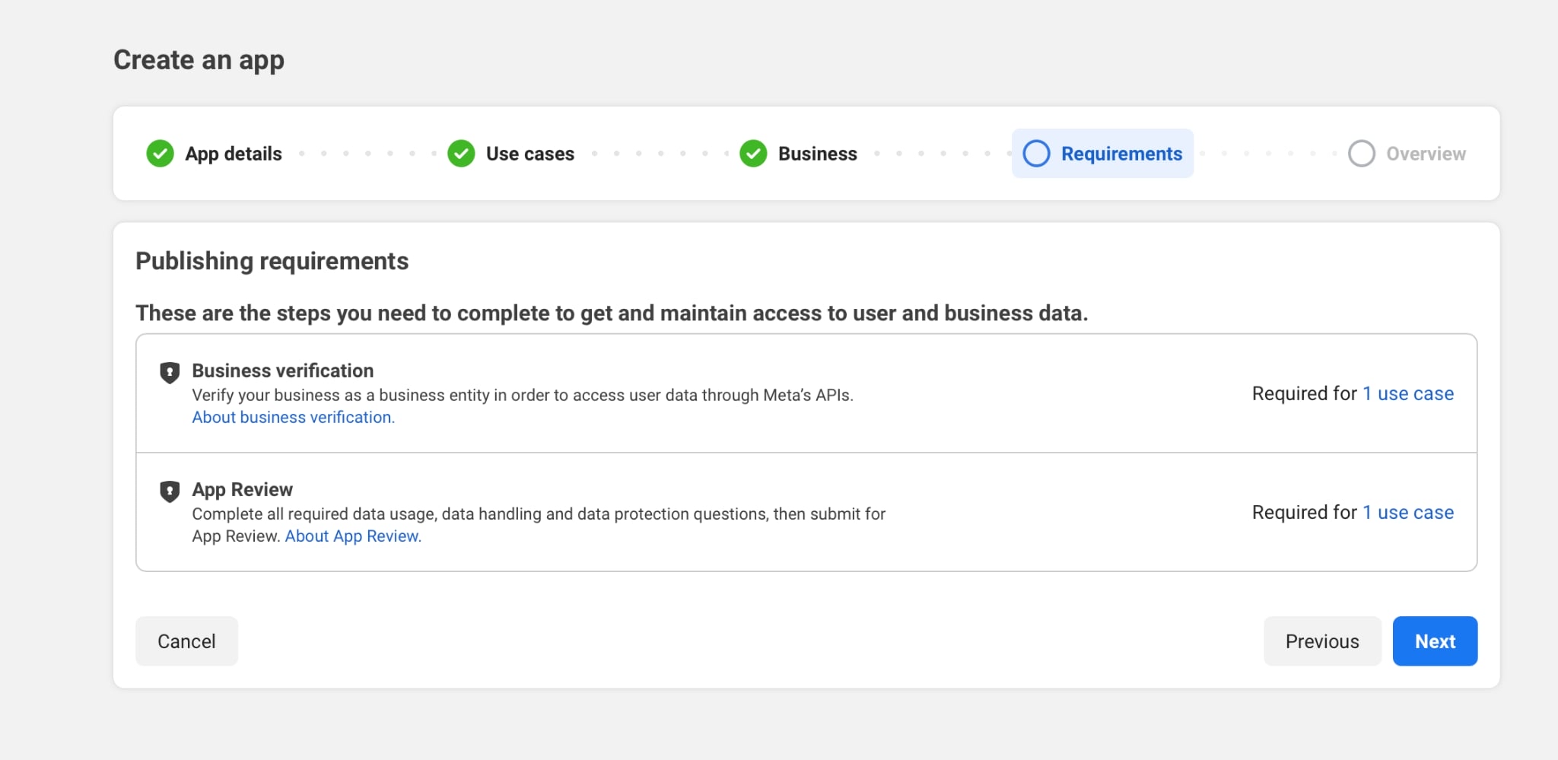Click the 'These are the steps you need' text
Image resolution: width=1558 pixels, height=760 pixels.
click(x=612, y=313)
